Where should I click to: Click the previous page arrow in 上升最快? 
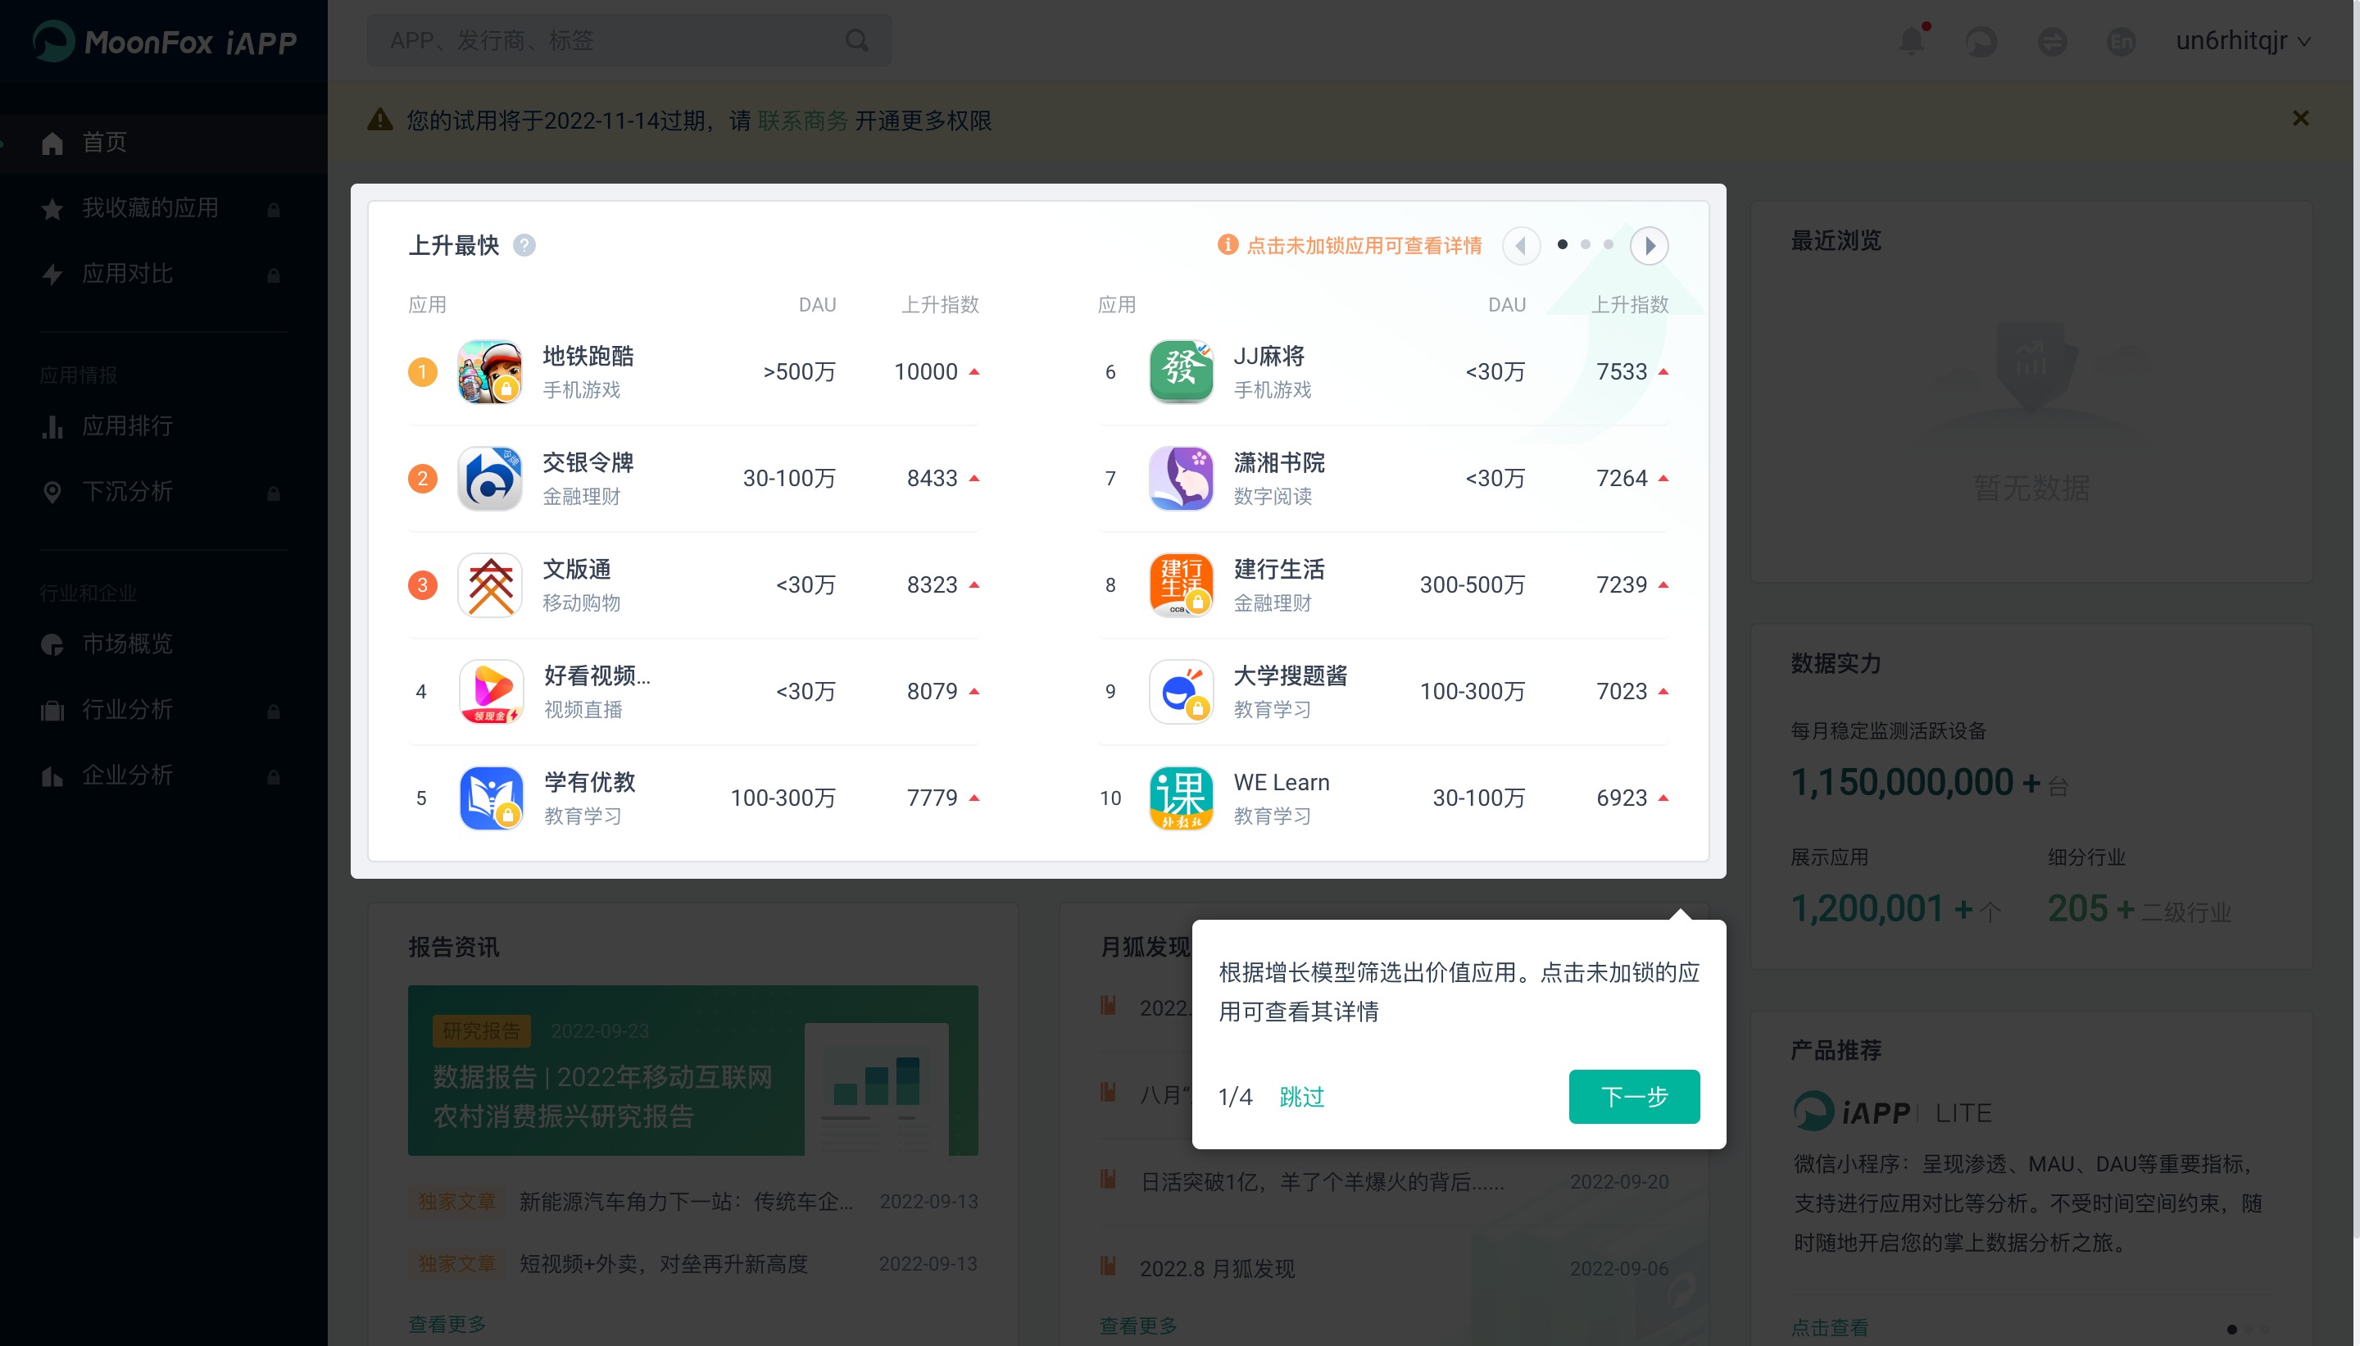[x=1521, y=245]
